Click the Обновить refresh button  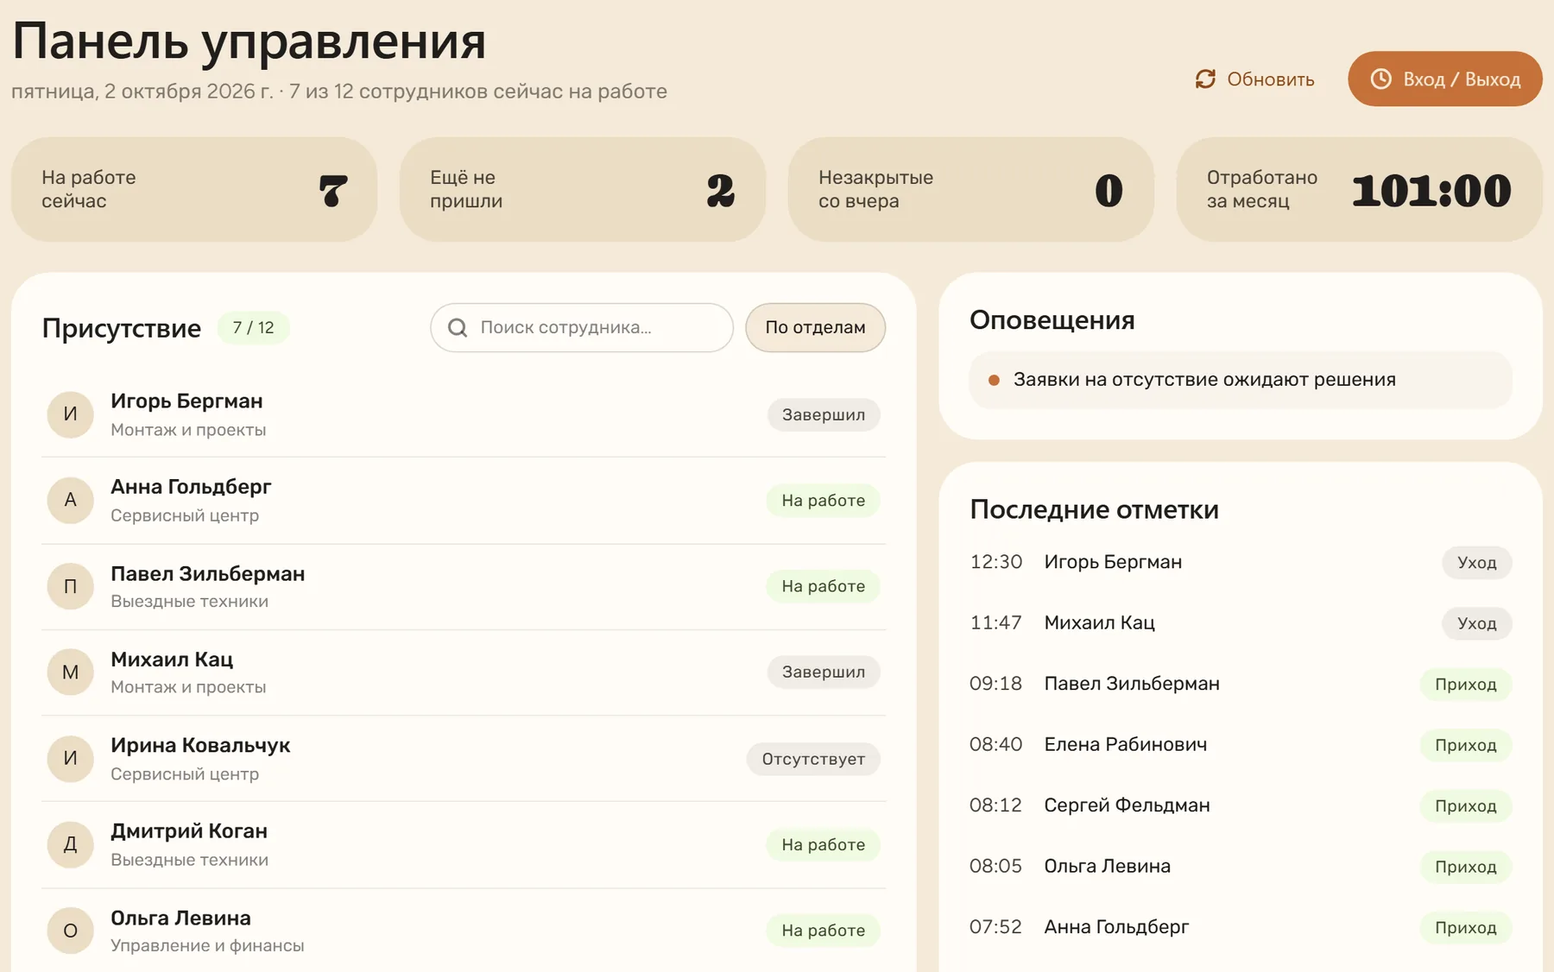click(1255, 79)
